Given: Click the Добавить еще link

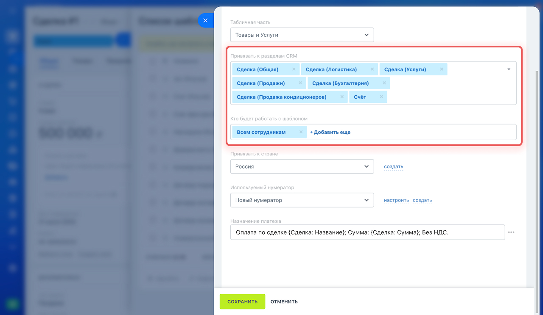Looking at the screenshot, I should (x=330, y=132).
